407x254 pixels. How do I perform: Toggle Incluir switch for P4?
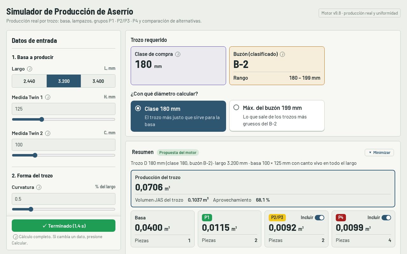tap(386, 217)
